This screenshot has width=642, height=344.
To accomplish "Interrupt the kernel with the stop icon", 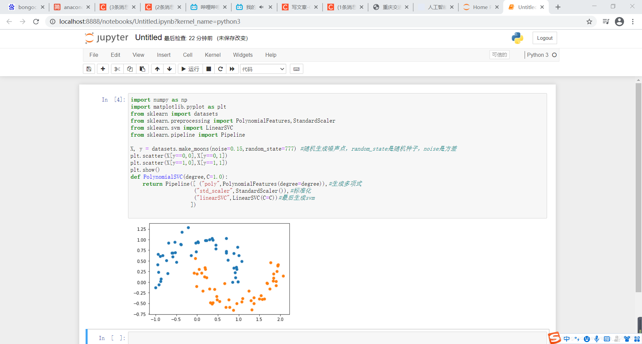I will pyautogui.click(x=209, y=69).
